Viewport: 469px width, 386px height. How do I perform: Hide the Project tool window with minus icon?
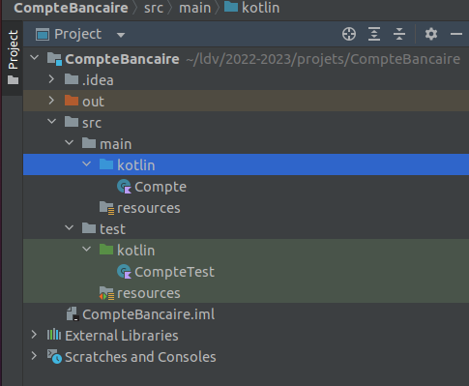click(x=456, y=34)
